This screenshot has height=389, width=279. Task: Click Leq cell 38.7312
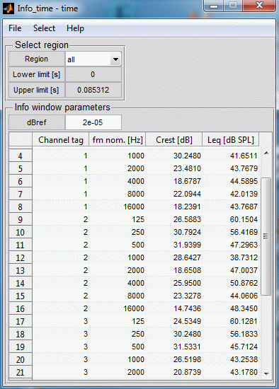(231, 257)
